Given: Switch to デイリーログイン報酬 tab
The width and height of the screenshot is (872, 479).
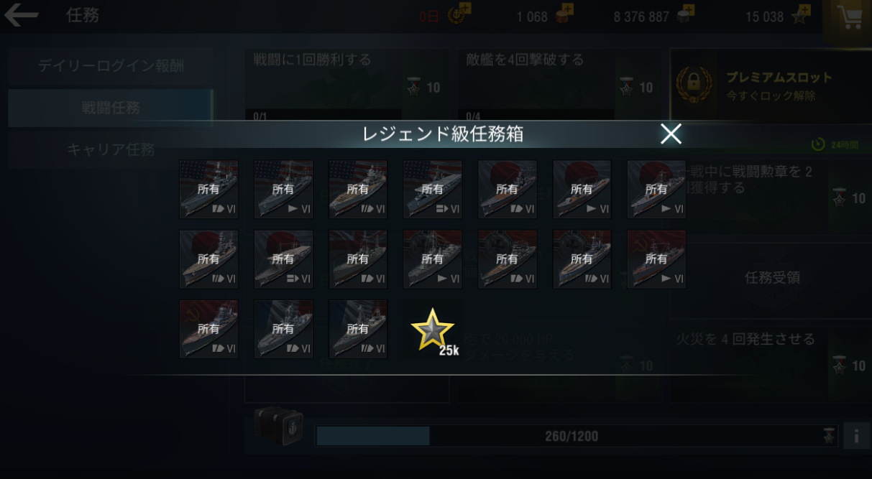Looking at the screenshot, I should click(111, 66).
